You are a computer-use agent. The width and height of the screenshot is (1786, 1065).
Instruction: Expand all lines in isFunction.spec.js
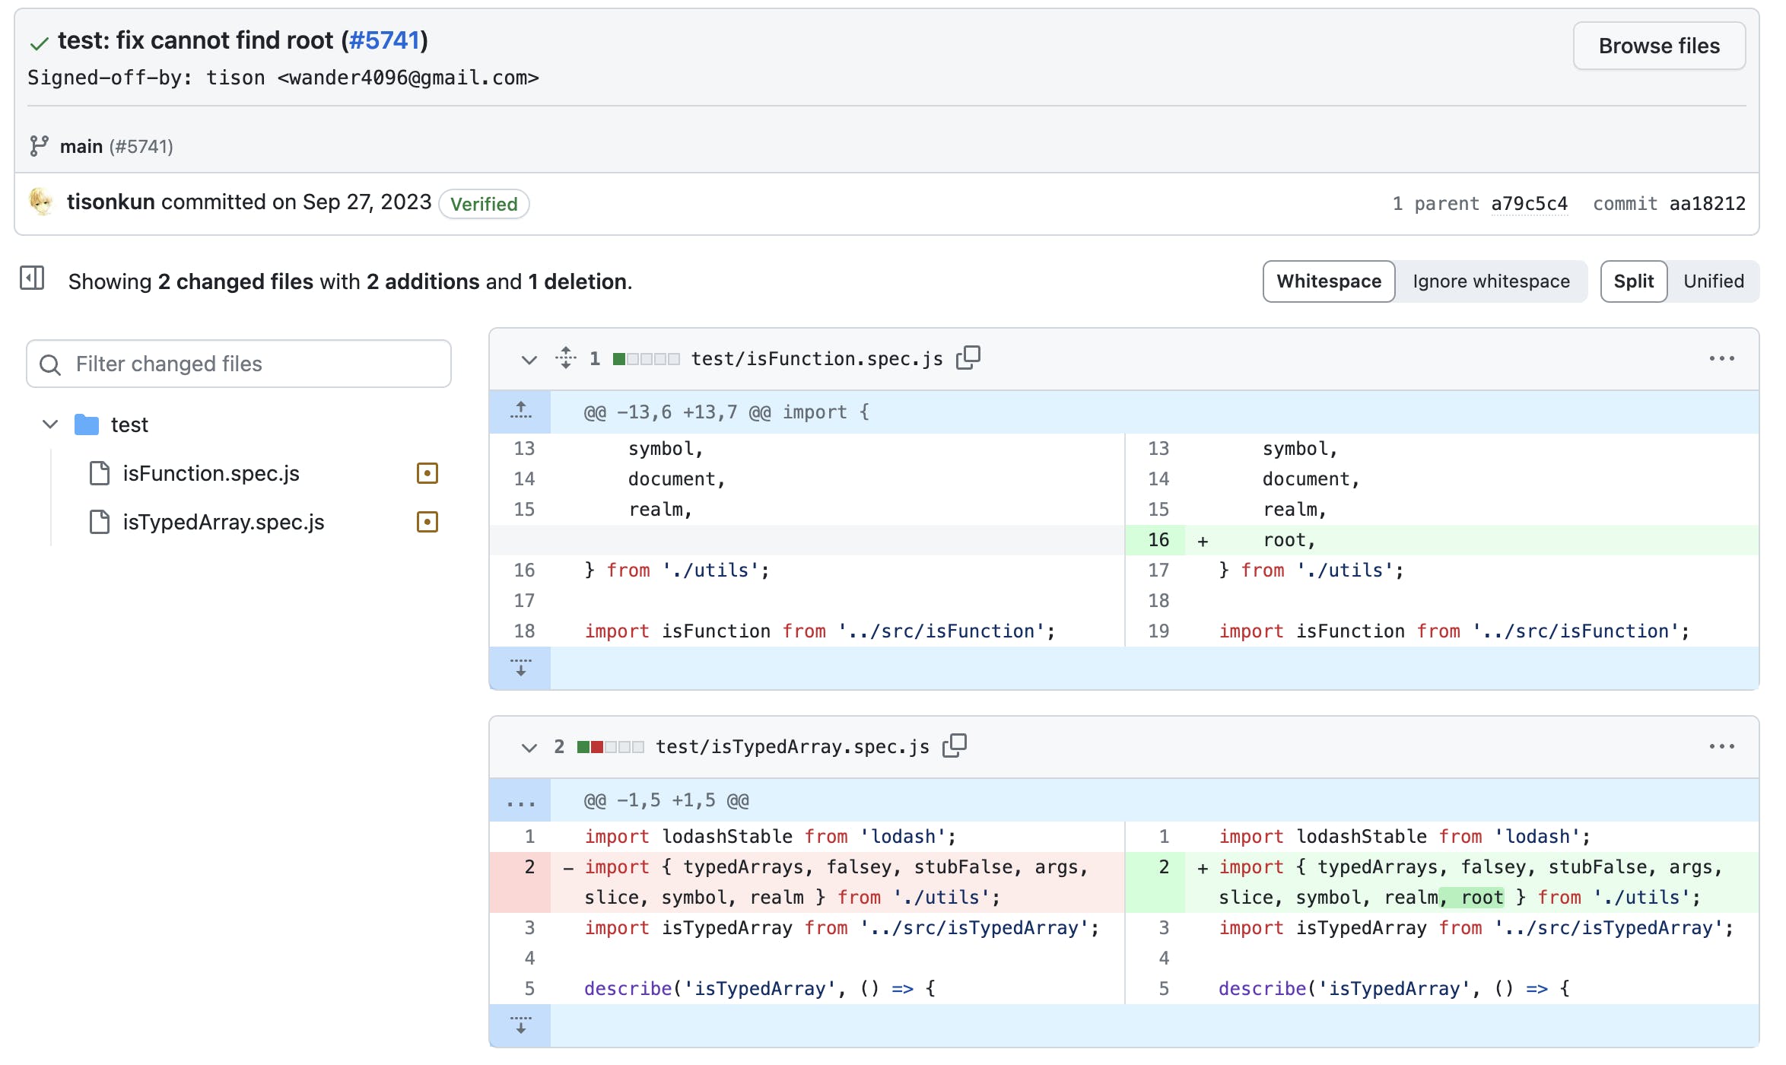click(566, 358)
